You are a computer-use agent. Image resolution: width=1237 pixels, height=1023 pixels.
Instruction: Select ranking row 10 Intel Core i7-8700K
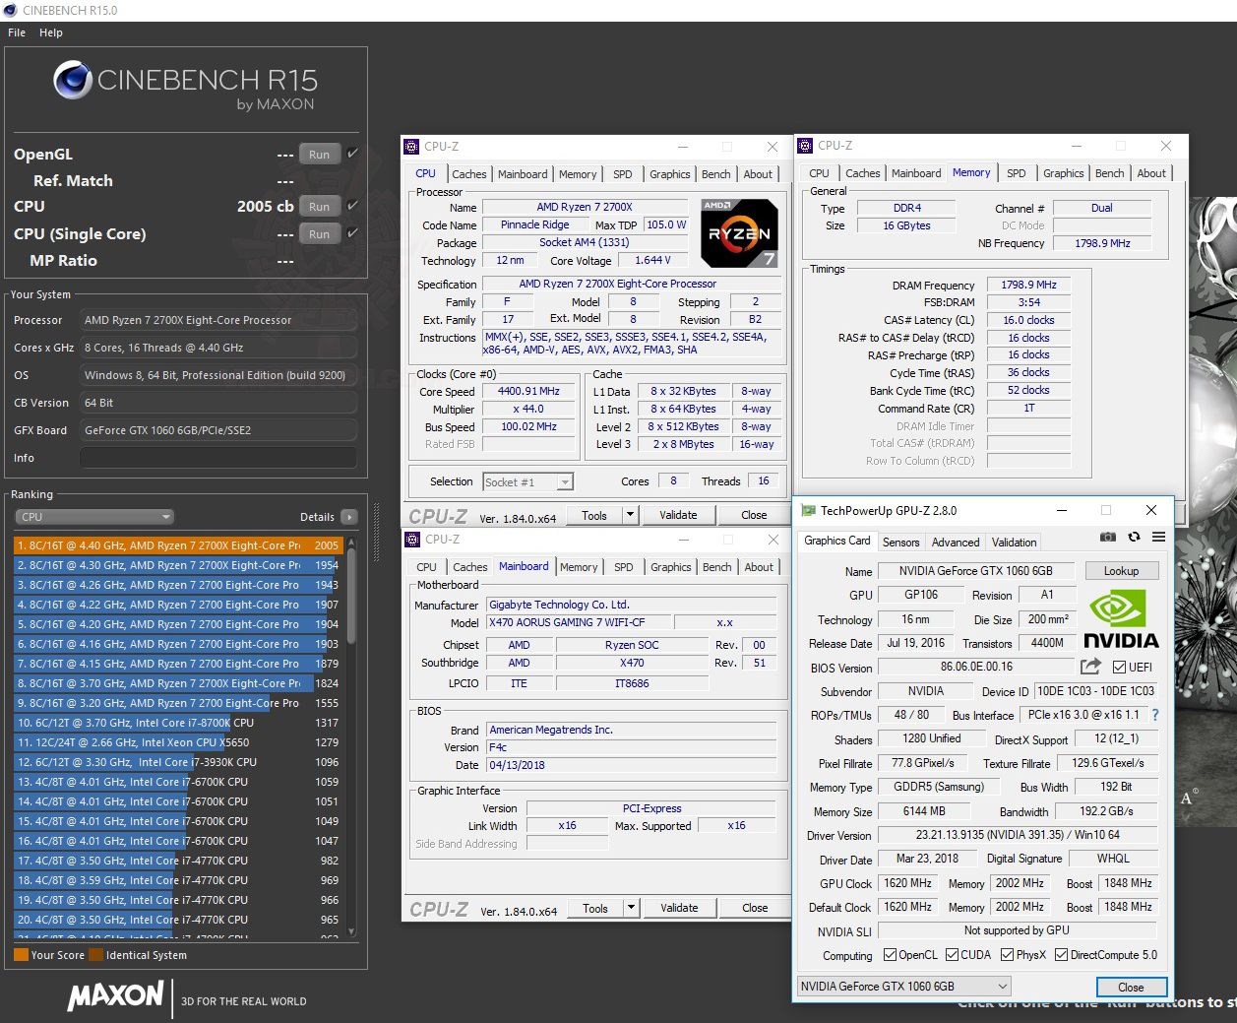click(178, 723)
